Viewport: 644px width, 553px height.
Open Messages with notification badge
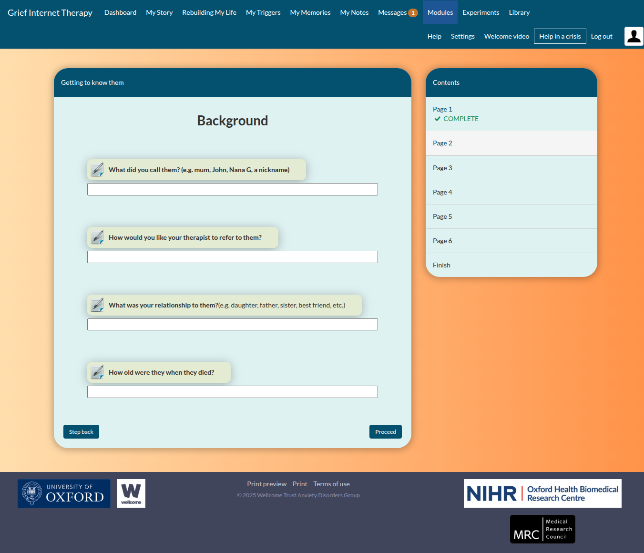point(398,12)
